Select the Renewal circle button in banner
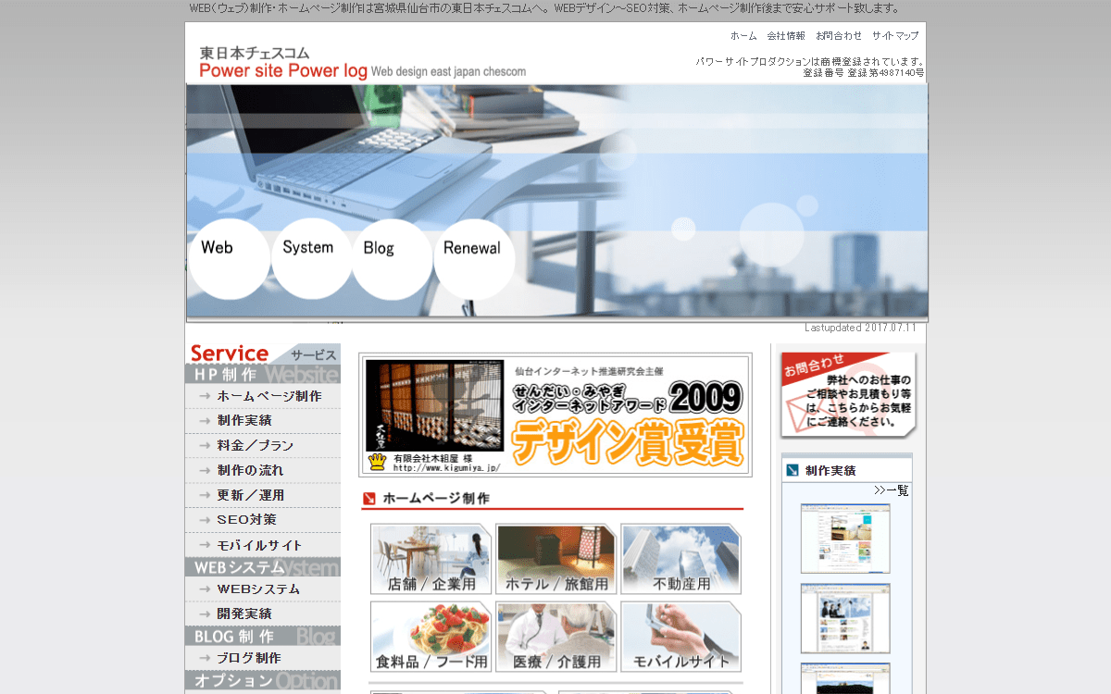Viewport: 1111px width, 694px height. (474, 259)
